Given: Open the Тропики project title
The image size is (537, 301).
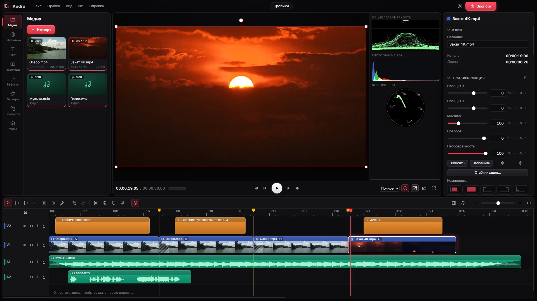Looking at the screenshot, I should [281, 6].
